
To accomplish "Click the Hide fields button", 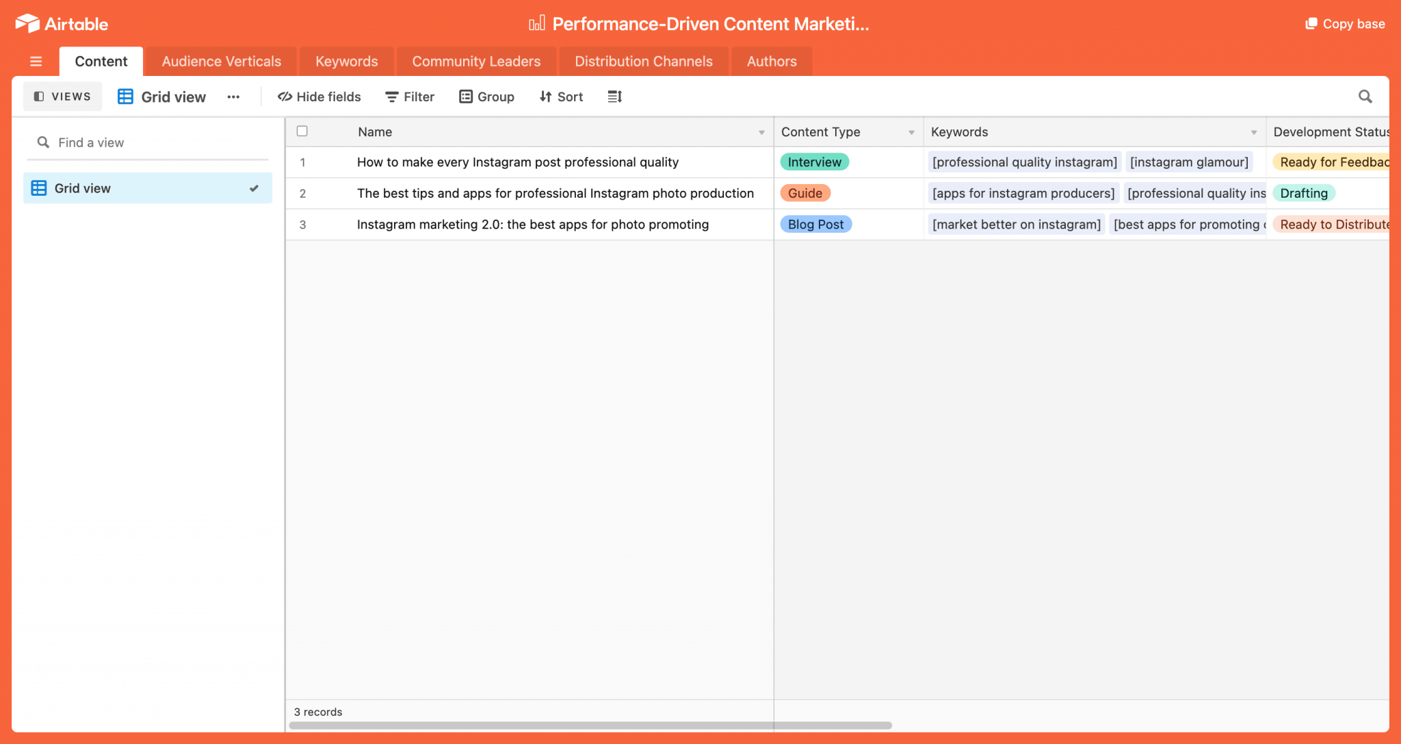I will coord(319,97).
